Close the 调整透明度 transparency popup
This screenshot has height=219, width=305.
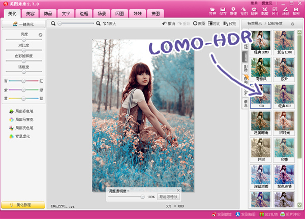(178, 191)
